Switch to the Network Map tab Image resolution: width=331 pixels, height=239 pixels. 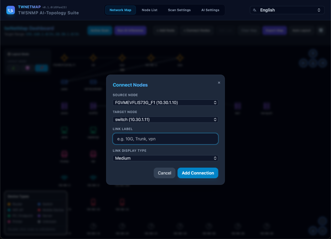(120, 10)
